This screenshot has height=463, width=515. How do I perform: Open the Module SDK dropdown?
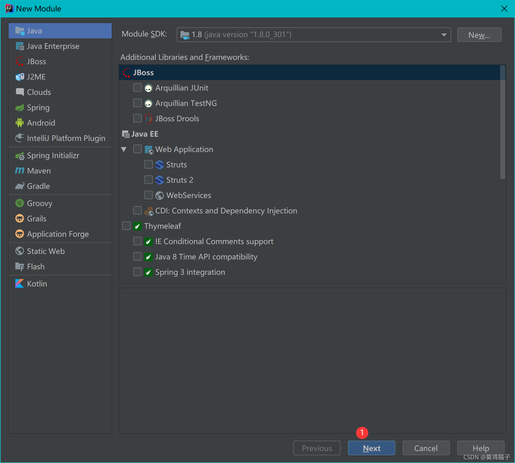314,35
